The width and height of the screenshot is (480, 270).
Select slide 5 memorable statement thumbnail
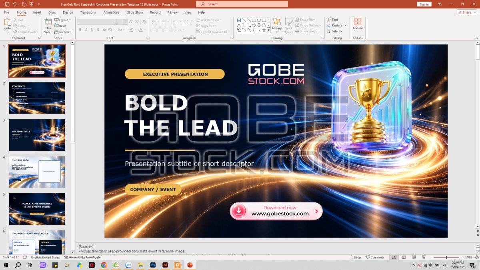[37, 209]
